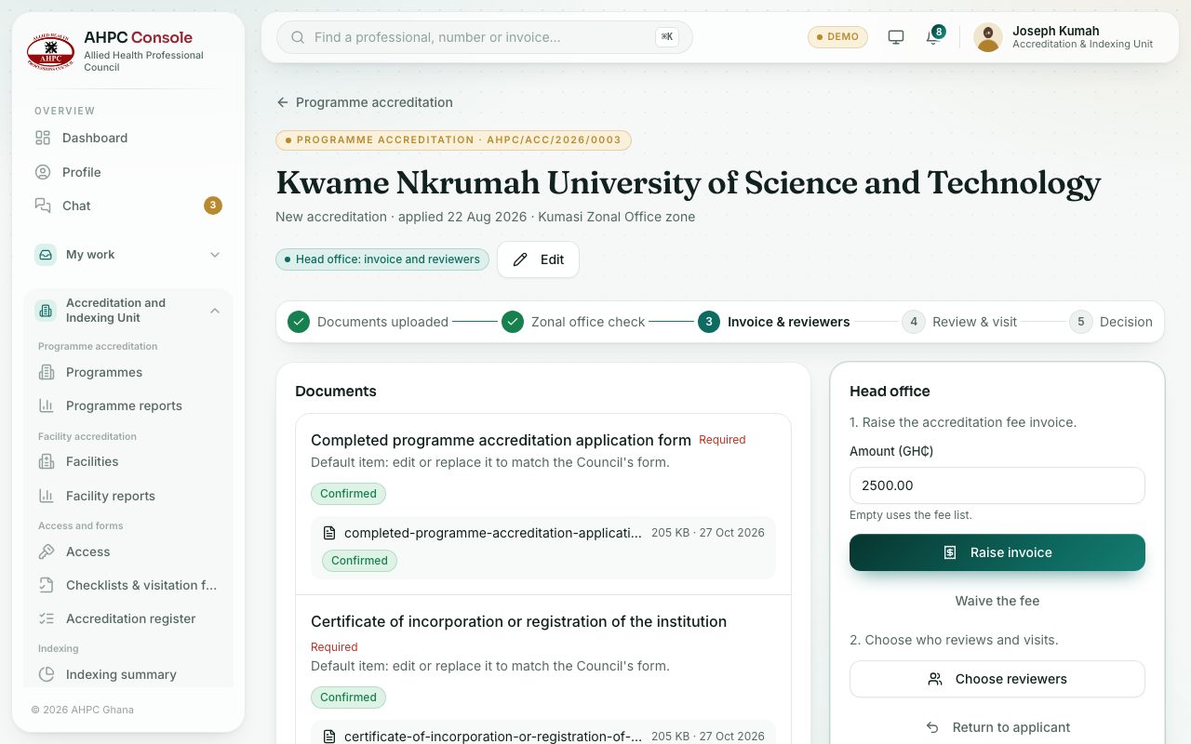The image size is (1191, 744).
Task: Click the Amount (GH₵) input field
Action: [997, 485]
